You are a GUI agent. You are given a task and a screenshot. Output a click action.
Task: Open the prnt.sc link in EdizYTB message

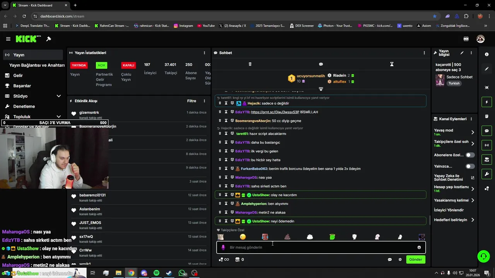275,112
